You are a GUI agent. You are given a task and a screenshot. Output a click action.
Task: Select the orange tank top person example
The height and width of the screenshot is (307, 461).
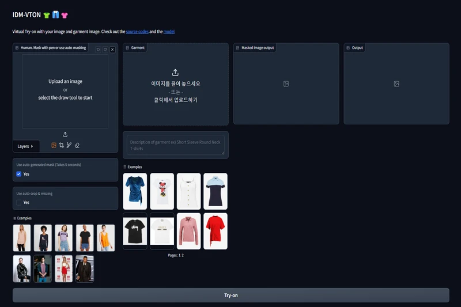click(x=105, y=238)
